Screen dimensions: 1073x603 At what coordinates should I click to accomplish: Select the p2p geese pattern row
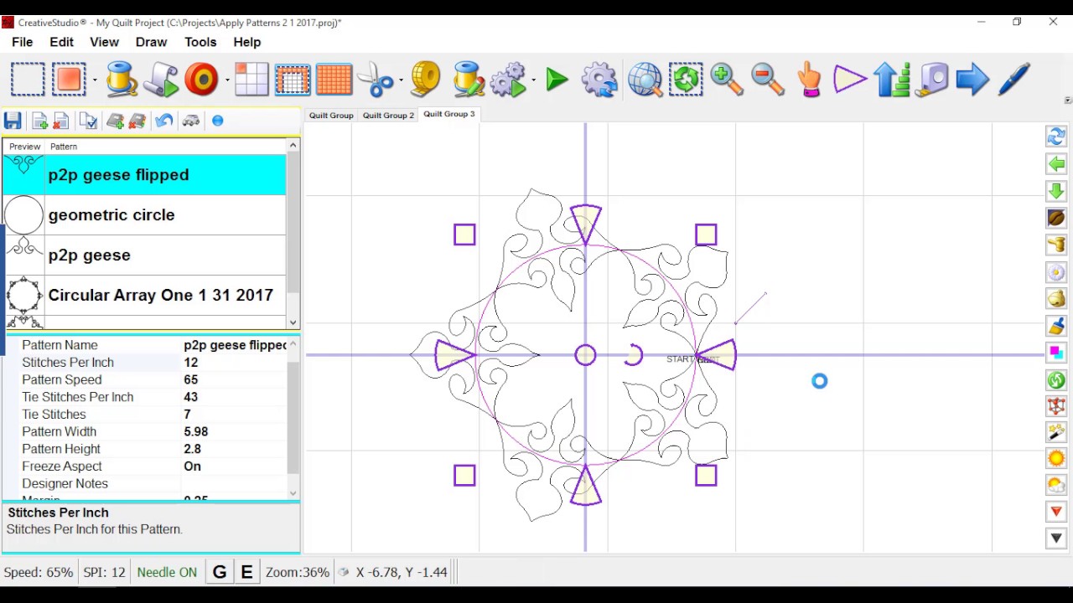[144, 255]
